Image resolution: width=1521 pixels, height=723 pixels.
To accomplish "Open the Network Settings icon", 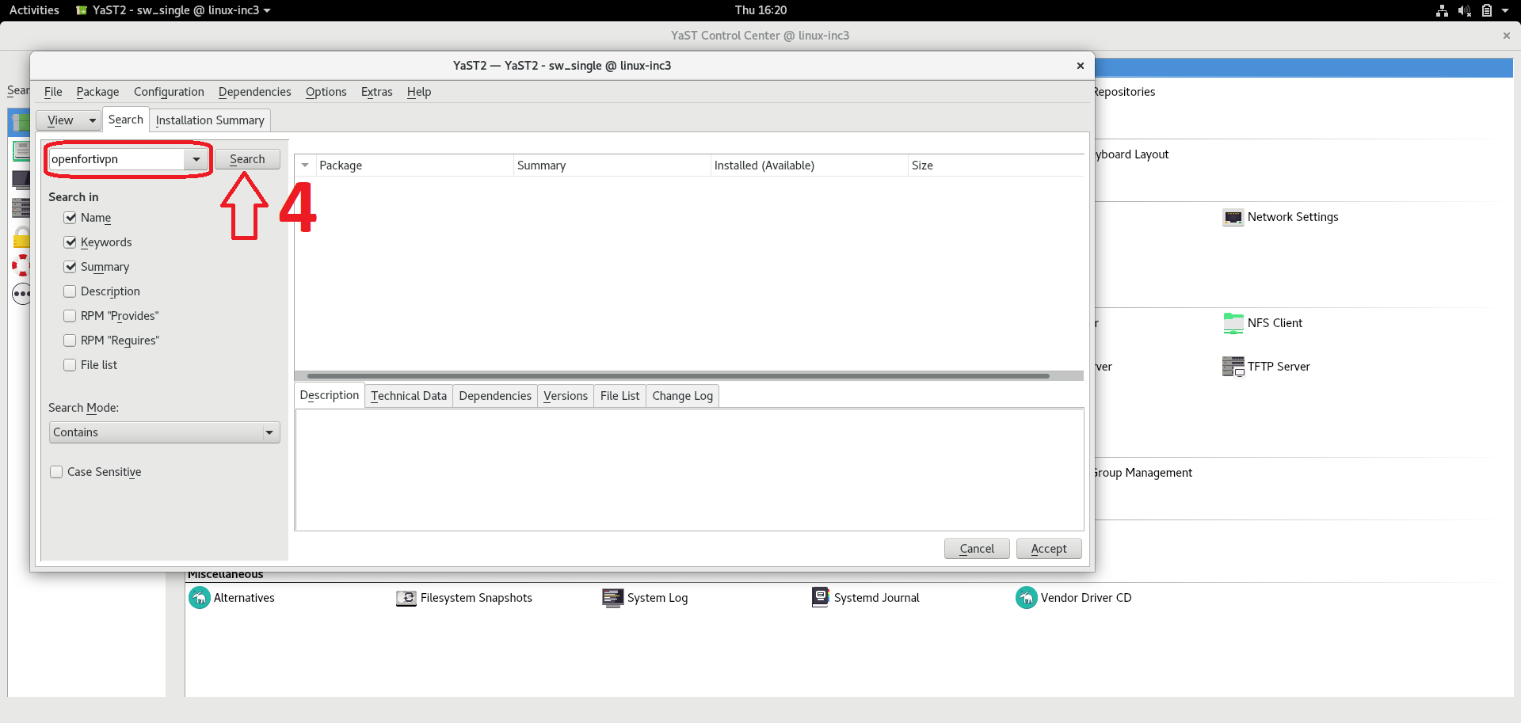I will click(1233, 218).
